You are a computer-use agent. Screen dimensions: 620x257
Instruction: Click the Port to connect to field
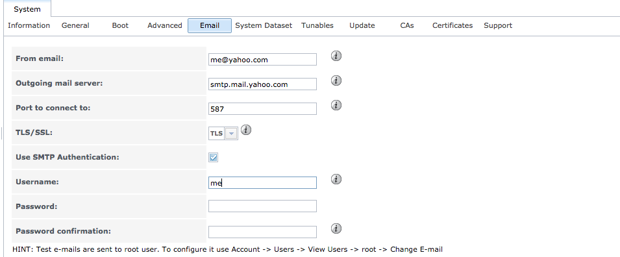262,109
